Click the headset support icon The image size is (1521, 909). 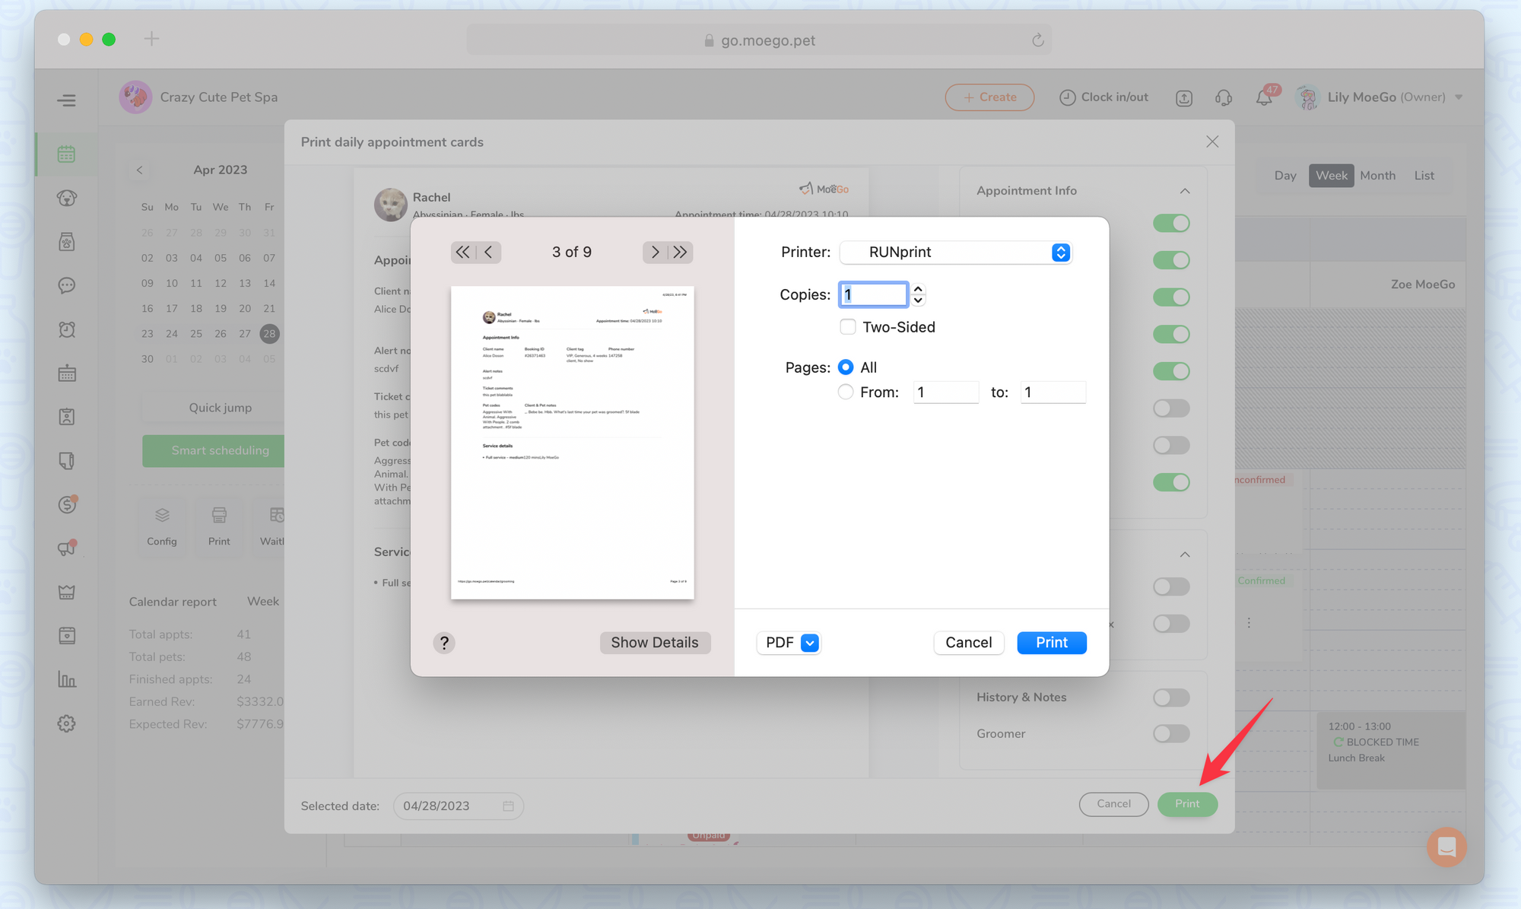[1224, 97]
